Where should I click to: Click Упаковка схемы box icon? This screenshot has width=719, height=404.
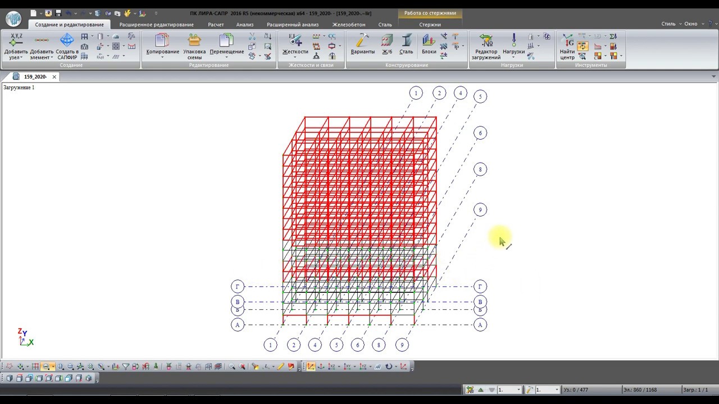pyautogui.click(x=194, y=40)
